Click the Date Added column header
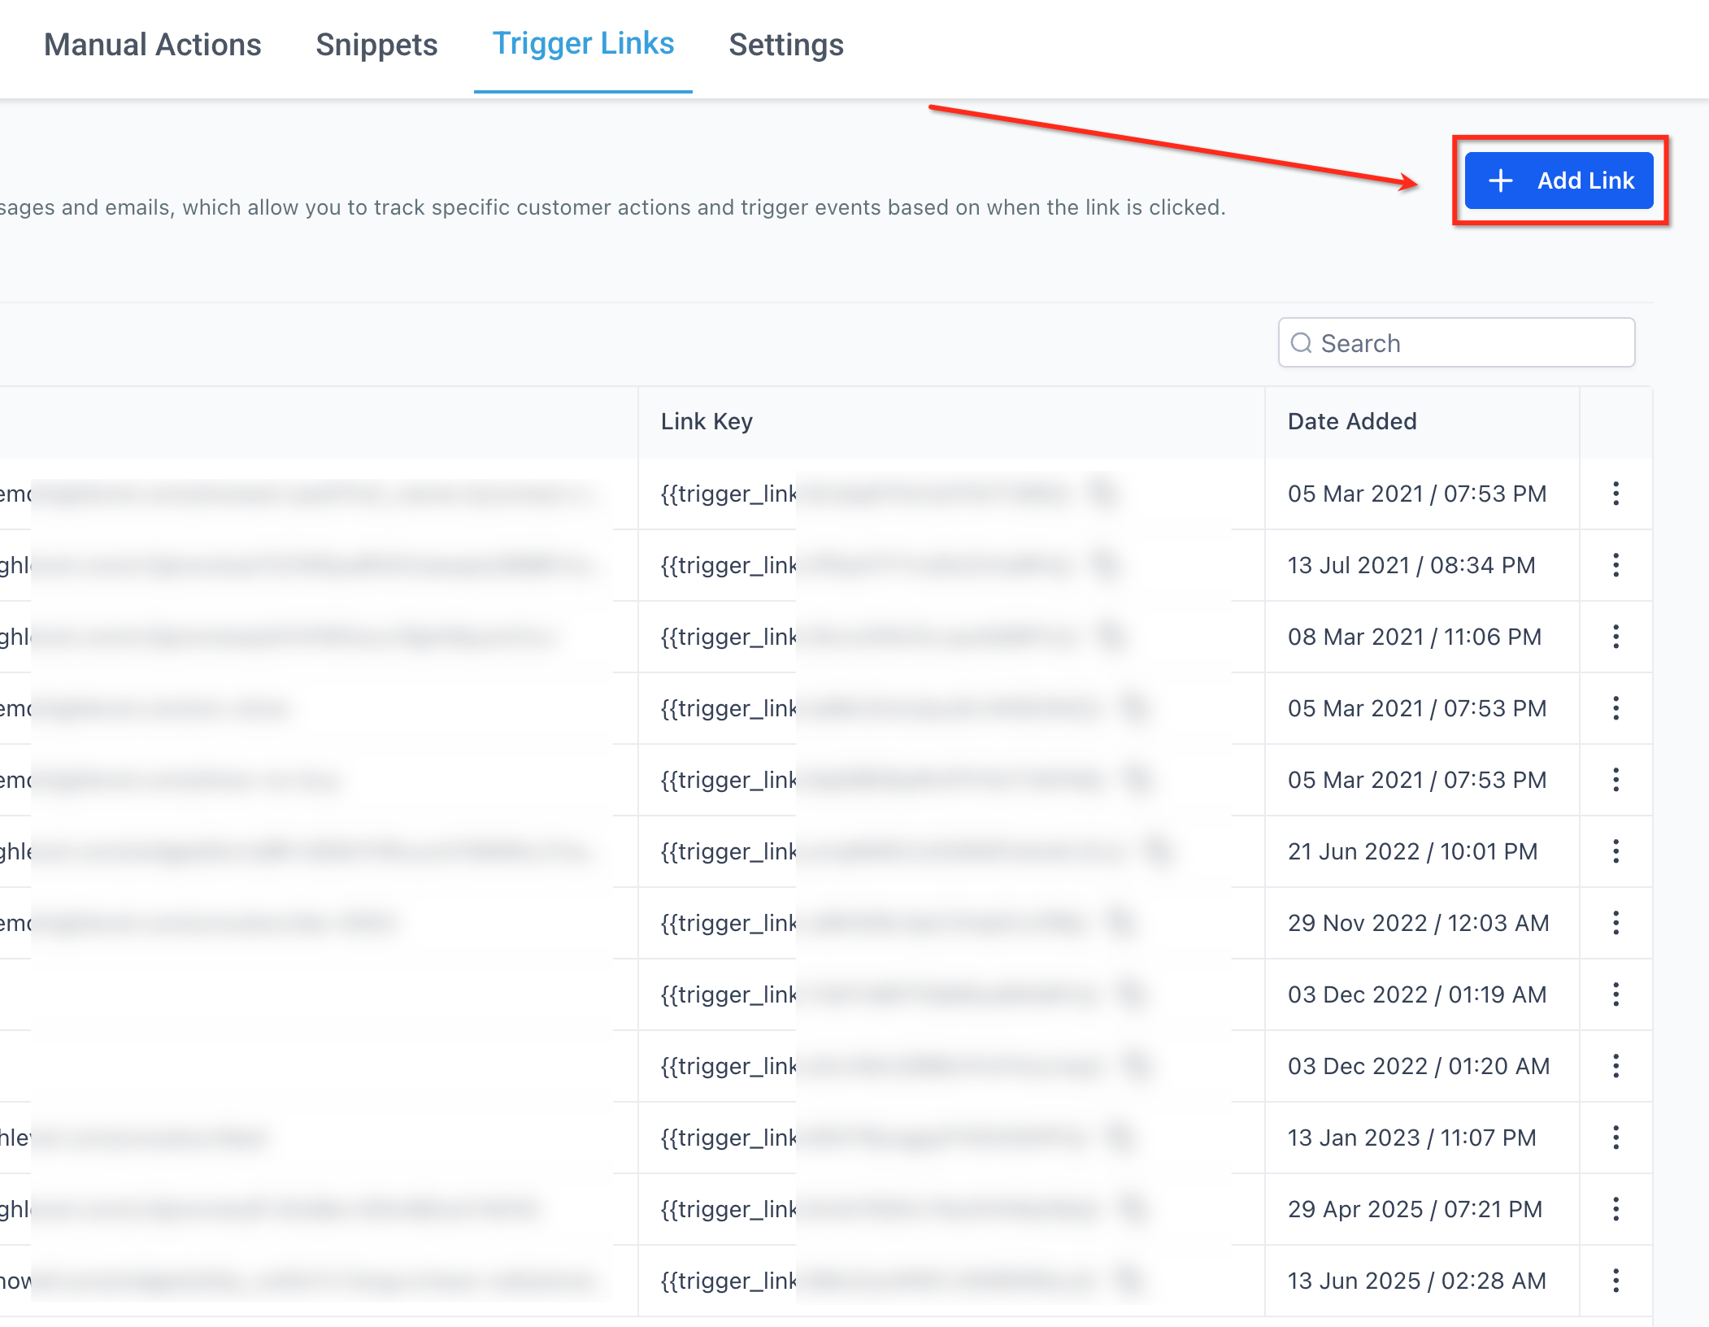Screen dimensions: 1709x1327 pos(1351,421)
